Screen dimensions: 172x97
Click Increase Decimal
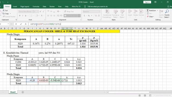[96, 16]
